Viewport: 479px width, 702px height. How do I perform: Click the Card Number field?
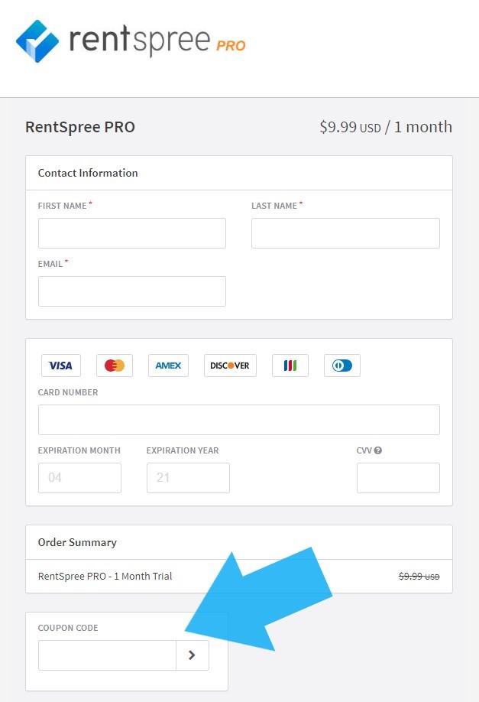click(x=239, y=420)
